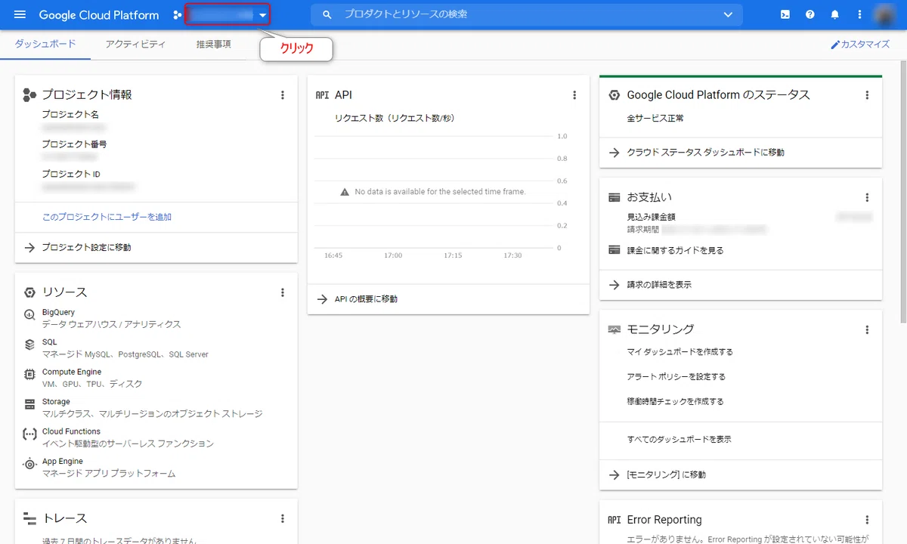Image resolution: width=907 pixels, height=544 pixels.
Task: Open リソース card options menu
Action: [x=283, y=292]
